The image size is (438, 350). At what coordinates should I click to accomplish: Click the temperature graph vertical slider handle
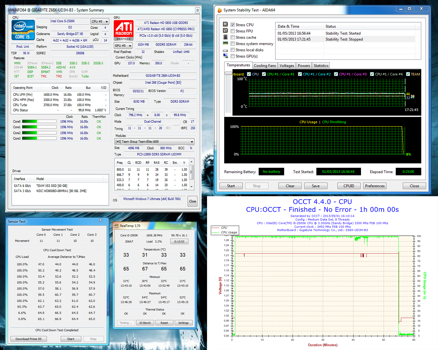(x=228, y=73)
